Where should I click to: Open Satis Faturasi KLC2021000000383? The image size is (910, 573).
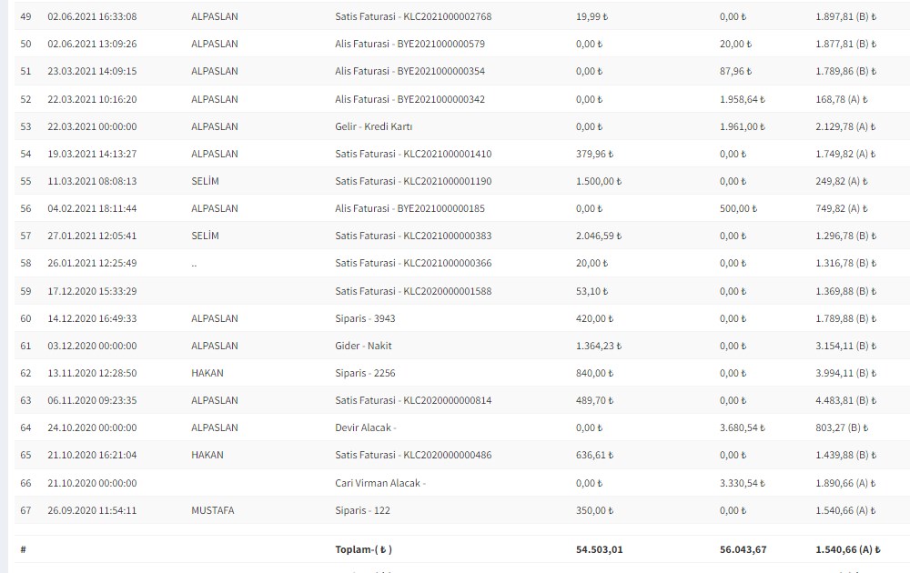coord(413,236)
